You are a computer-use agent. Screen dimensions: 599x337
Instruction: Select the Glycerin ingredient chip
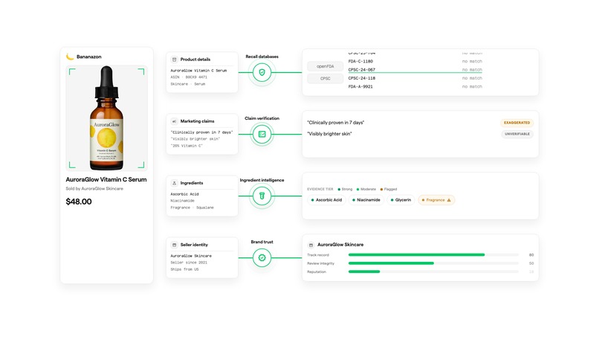click(x=401, y=200)
